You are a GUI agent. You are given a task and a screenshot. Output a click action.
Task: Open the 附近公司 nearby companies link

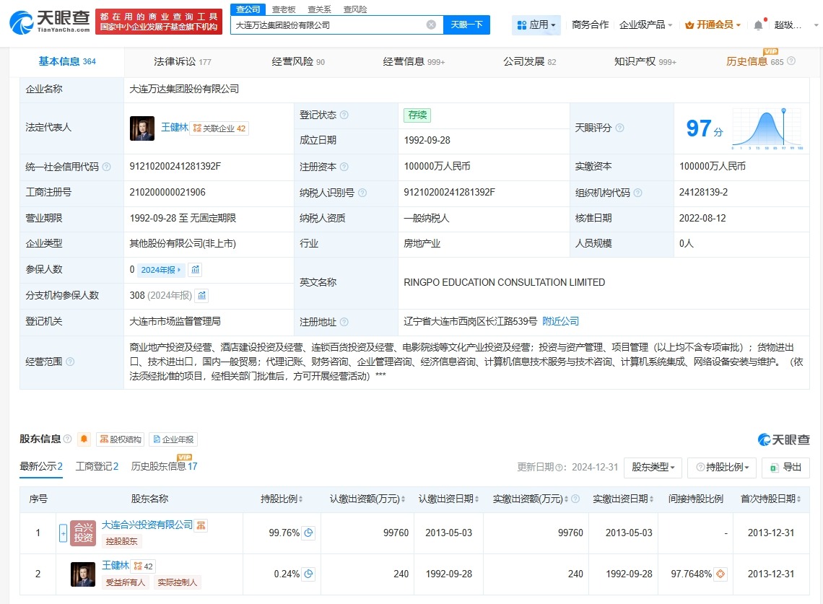(560, 321)
